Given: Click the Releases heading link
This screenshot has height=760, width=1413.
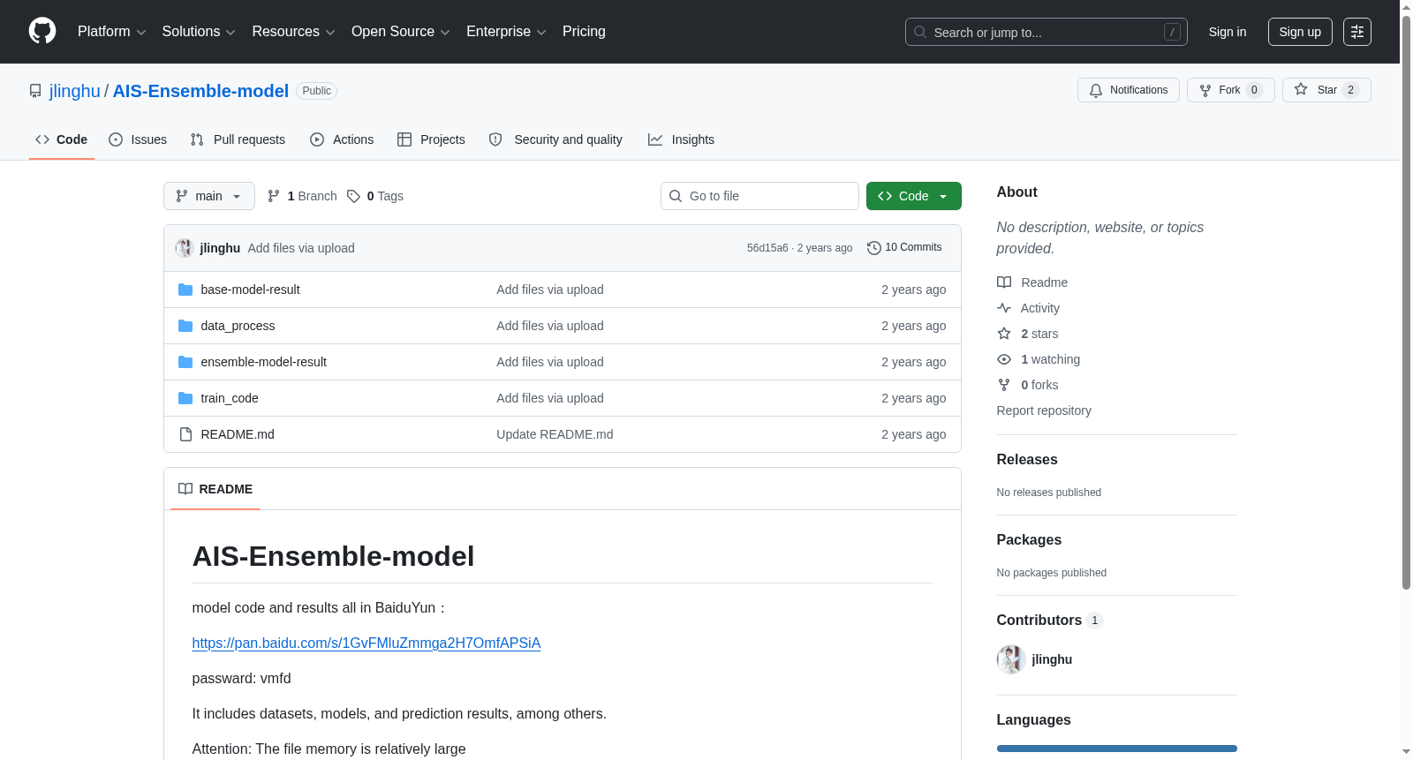Looking at the screenshot, I should 1027,459.
